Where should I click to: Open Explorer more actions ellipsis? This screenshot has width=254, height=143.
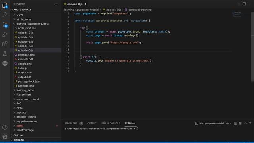56,4
